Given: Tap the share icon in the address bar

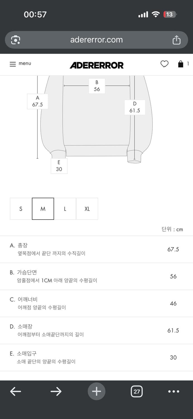Looking at the screenshot, I should pos(177,40).
